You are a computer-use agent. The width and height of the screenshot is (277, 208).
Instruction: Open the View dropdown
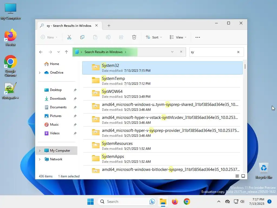click(178, 37)
